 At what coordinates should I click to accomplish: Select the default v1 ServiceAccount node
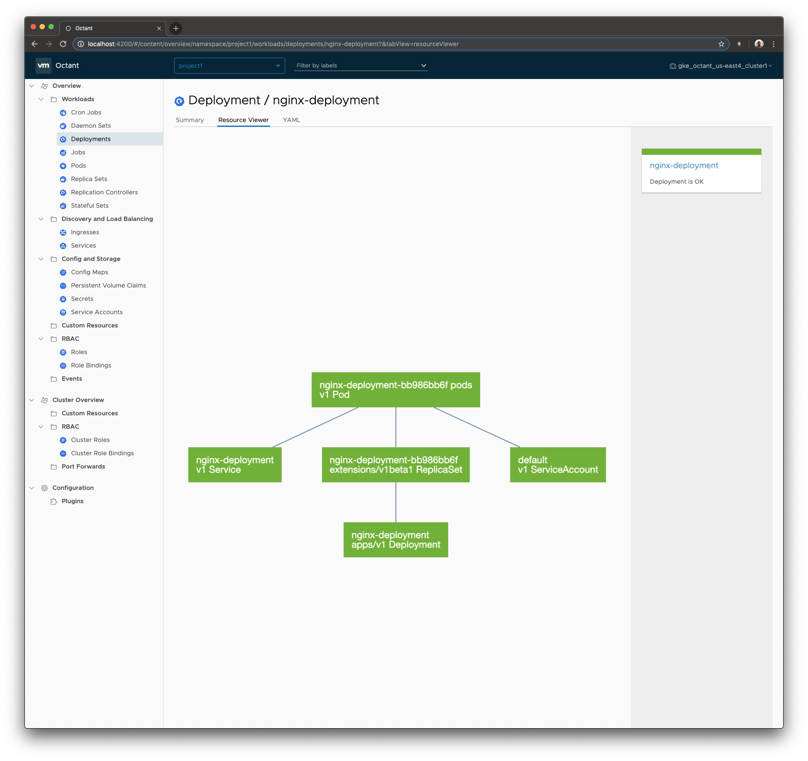(x=558, y=465)
